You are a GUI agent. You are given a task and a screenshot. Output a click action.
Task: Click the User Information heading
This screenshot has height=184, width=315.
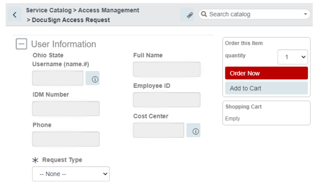(x=63, y=44)
